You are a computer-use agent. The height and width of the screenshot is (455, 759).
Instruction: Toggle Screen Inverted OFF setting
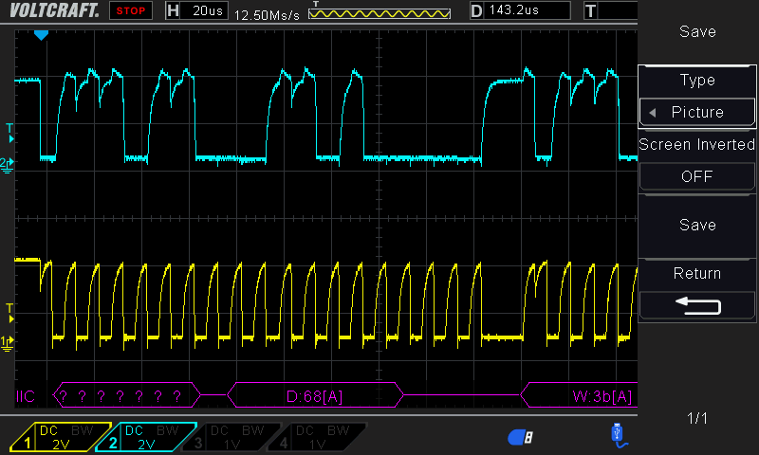click(x=697, y=176)
